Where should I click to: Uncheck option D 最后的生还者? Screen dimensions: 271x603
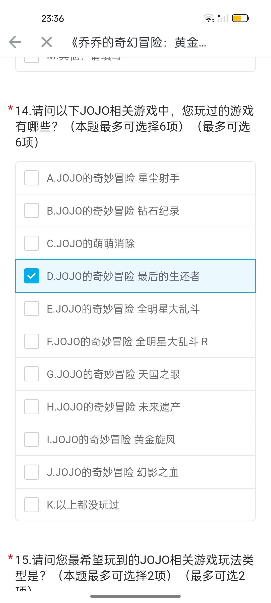tap(32, 276)
